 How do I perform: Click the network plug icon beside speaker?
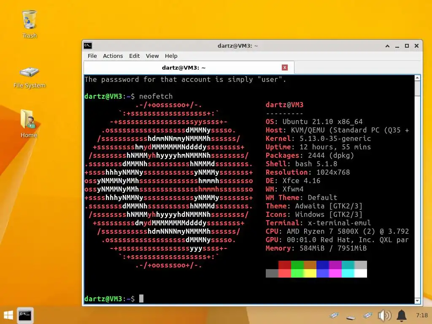(367, 315)
